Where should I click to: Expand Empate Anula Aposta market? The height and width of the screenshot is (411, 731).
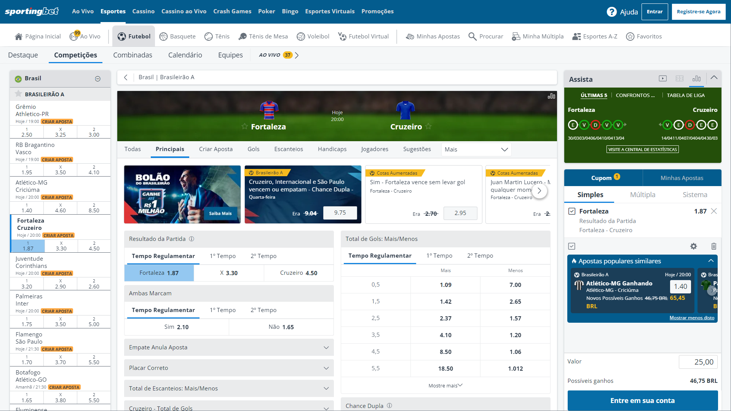tap(229, 347)
